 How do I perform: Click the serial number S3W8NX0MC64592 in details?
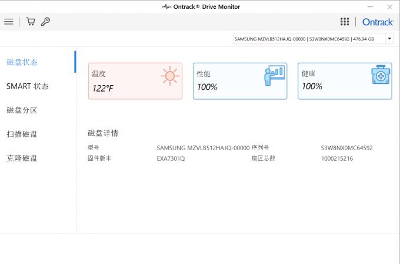coord(346,148)
